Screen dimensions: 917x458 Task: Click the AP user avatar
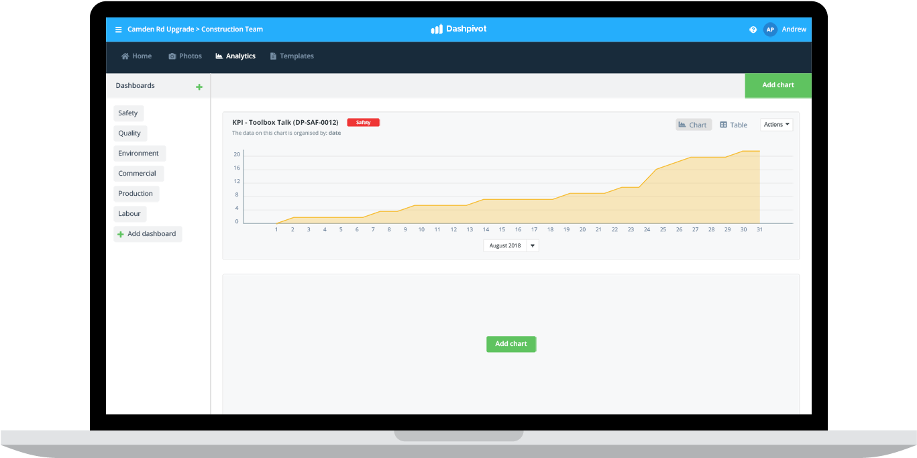770,30
